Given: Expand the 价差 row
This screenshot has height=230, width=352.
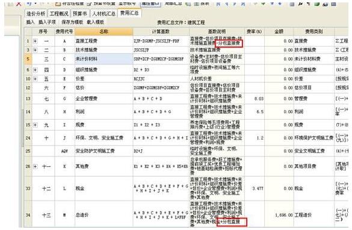Looking at the screenshot, I should click(36, 79).
